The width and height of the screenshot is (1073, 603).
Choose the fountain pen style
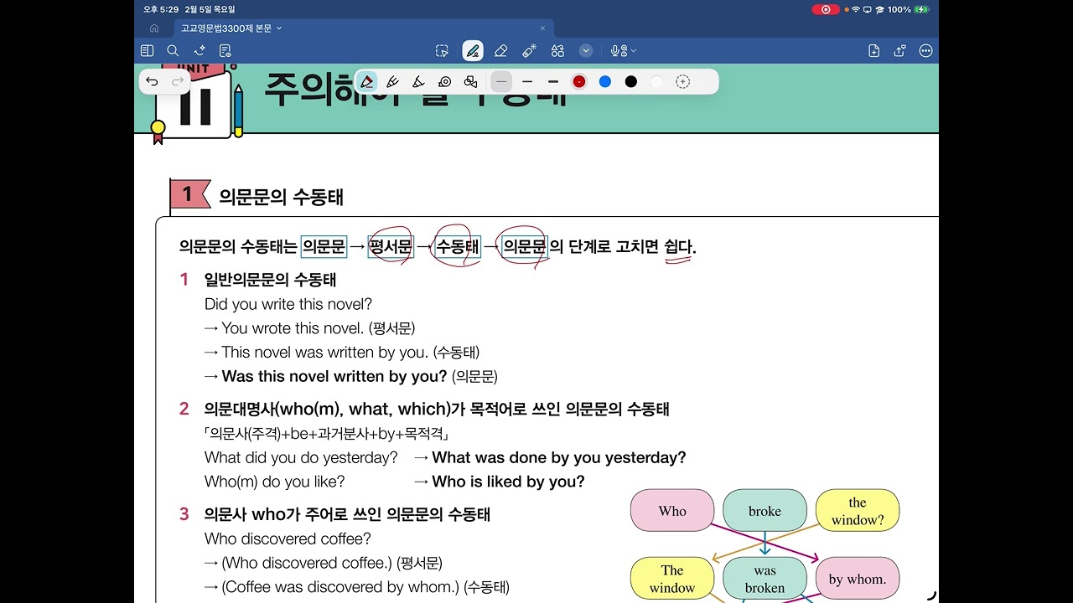tap(392, 81)
